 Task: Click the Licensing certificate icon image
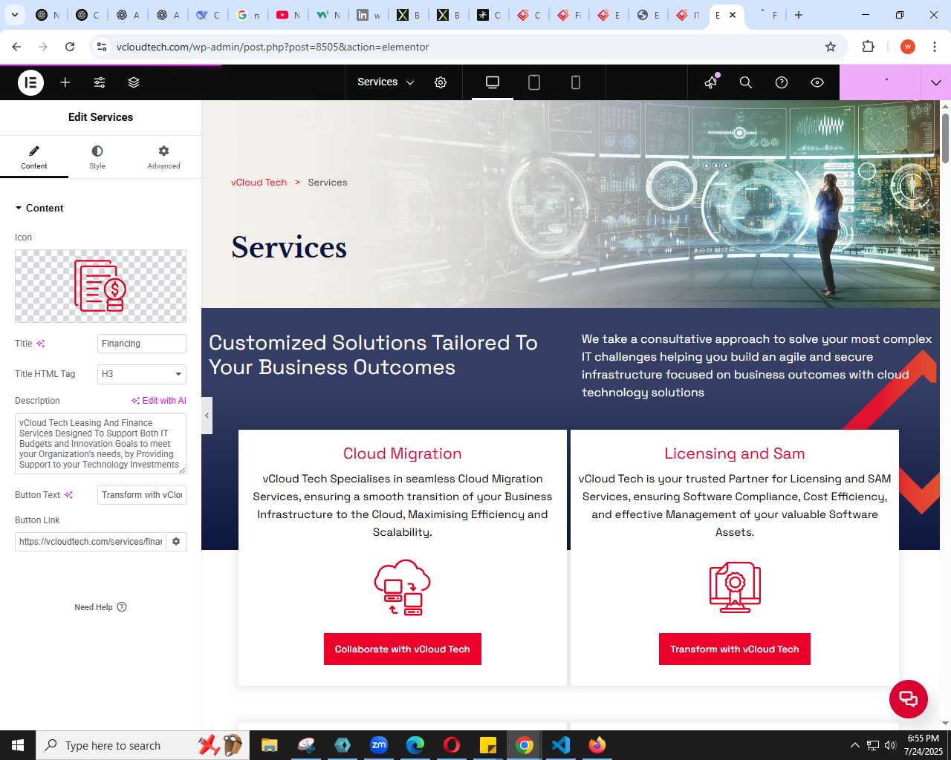click(x=735, y=587)
